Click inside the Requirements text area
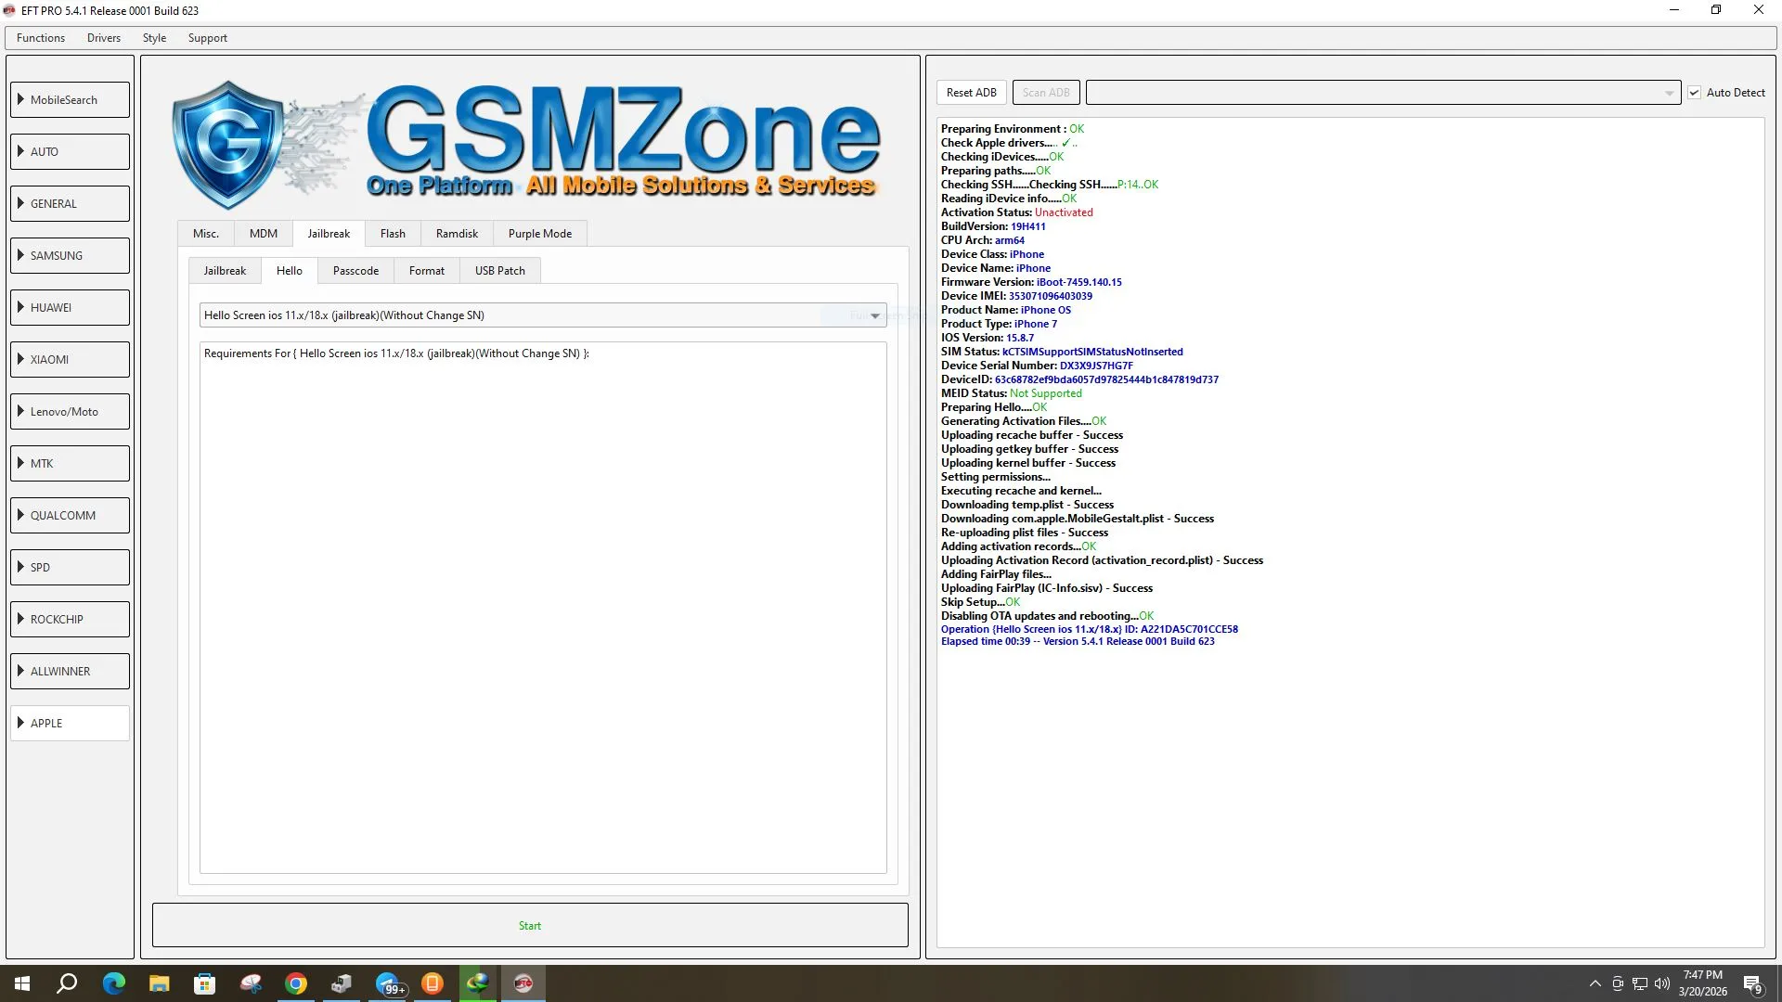Viewport: 1782px width, 1002px height. pos(543,608)
